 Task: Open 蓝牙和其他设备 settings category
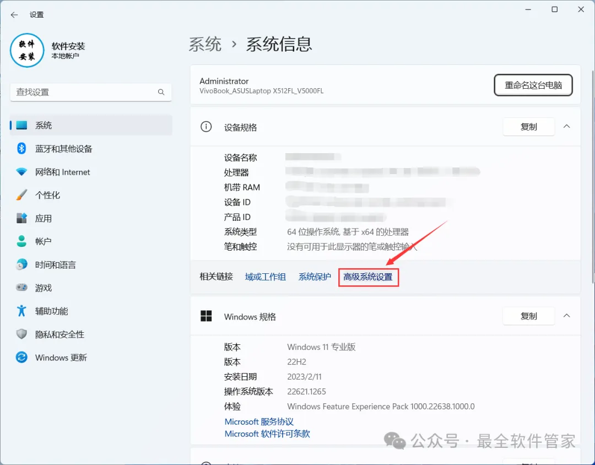pyautogui.click(x=91, y=148)
